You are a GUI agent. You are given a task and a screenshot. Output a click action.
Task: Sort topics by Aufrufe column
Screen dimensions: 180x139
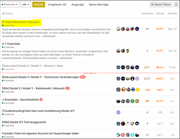pos(160,13)
